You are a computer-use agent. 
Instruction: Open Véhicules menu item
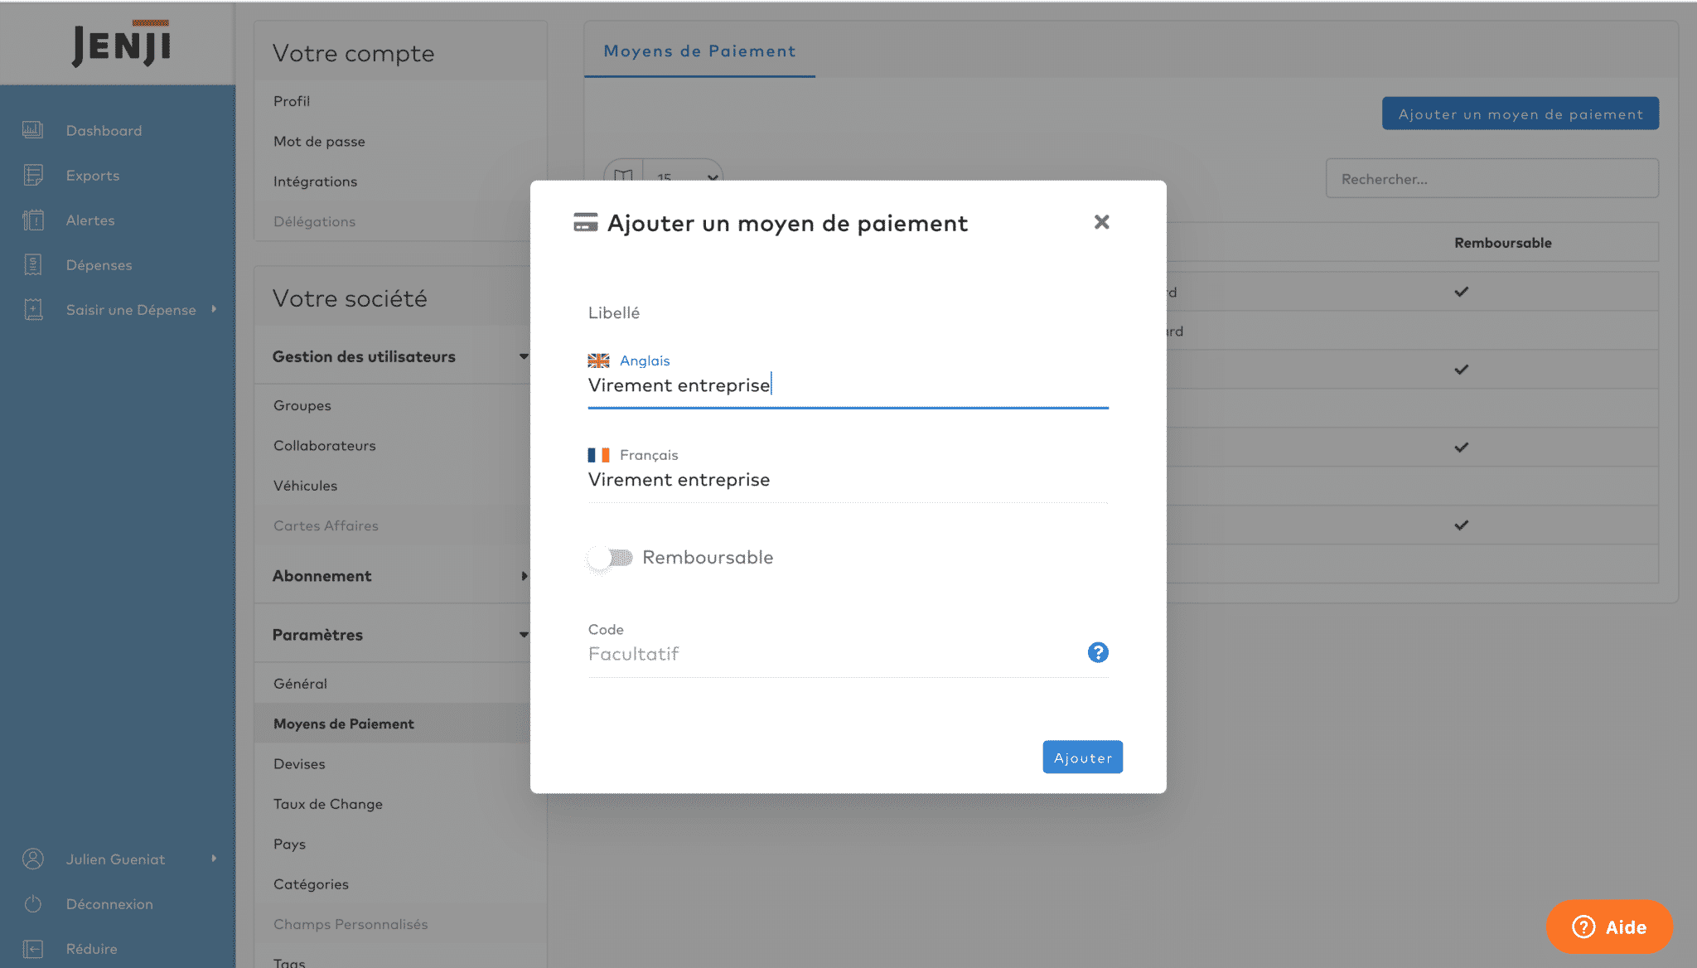pos(305,485)
